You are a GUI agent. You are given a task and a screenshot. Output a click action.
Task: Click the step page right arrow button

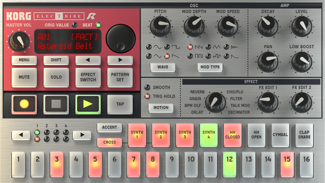[82, 135]
